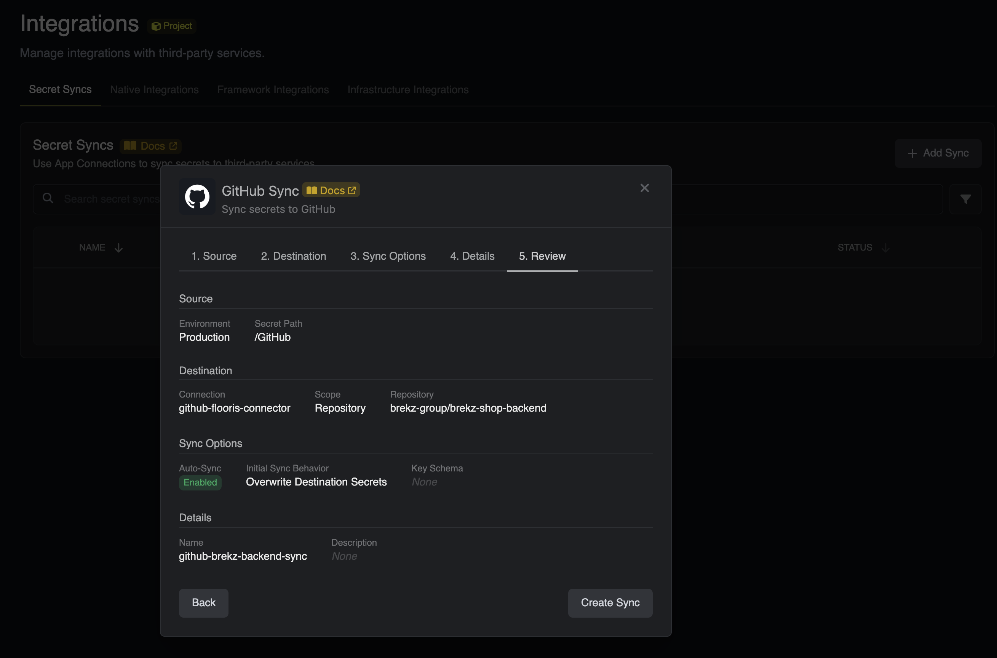Click the Create Sync button

[x=610, y=603]
